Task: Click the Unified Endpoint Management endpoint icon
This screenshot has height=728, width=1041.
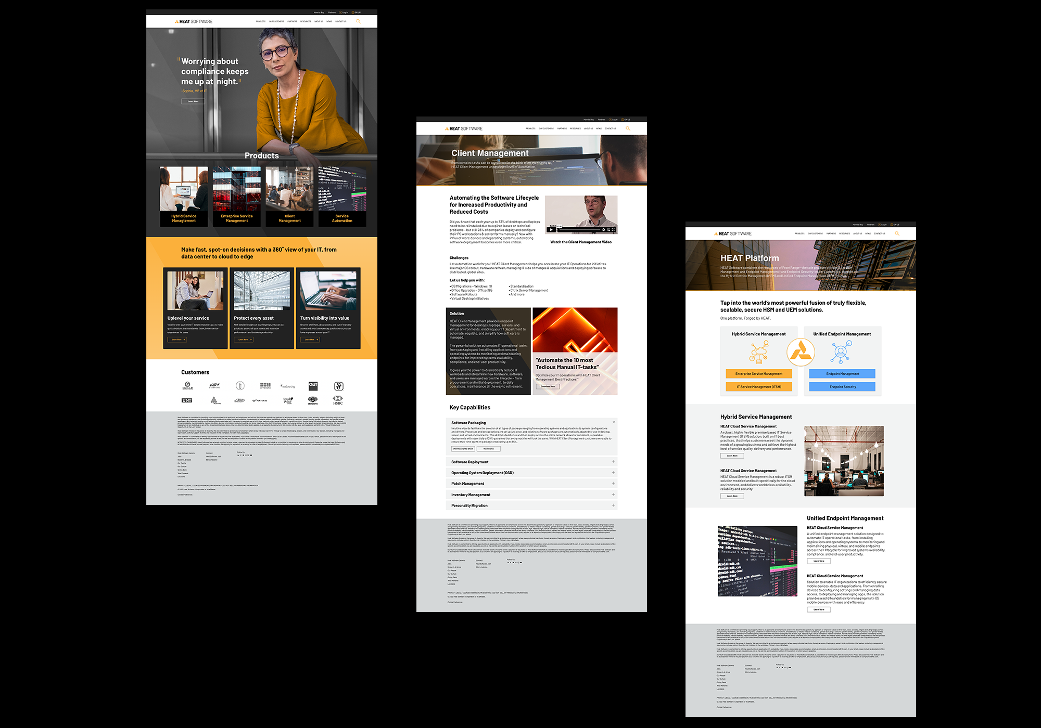Action: pyautogui.click(x=842, y=352)
